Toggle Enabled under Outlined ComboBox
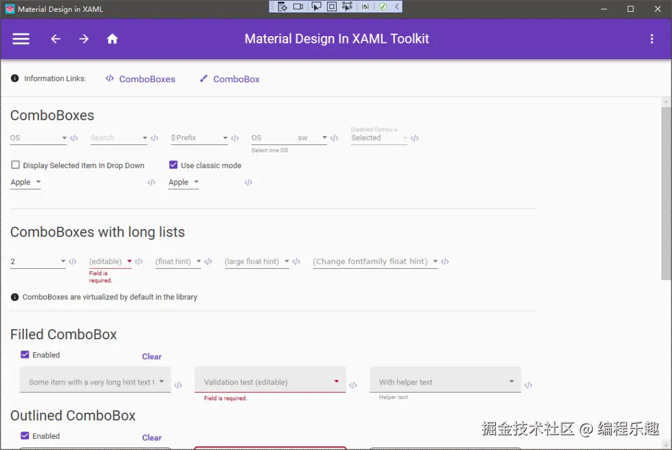This screenshot has width=672, height=450. [x=25, y=436]
